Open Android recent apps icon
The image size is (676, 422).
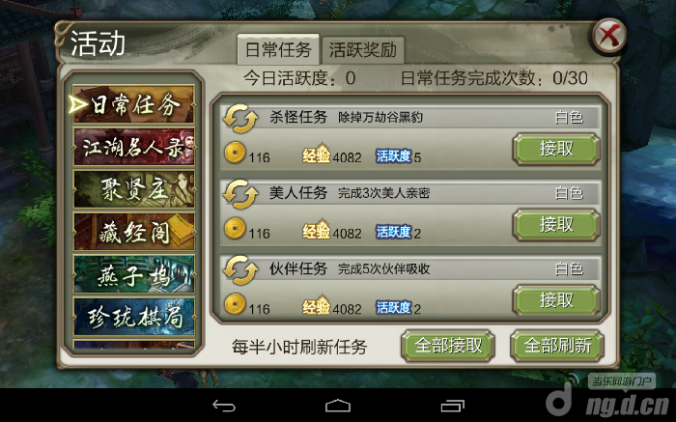click(x=452, y=406)
